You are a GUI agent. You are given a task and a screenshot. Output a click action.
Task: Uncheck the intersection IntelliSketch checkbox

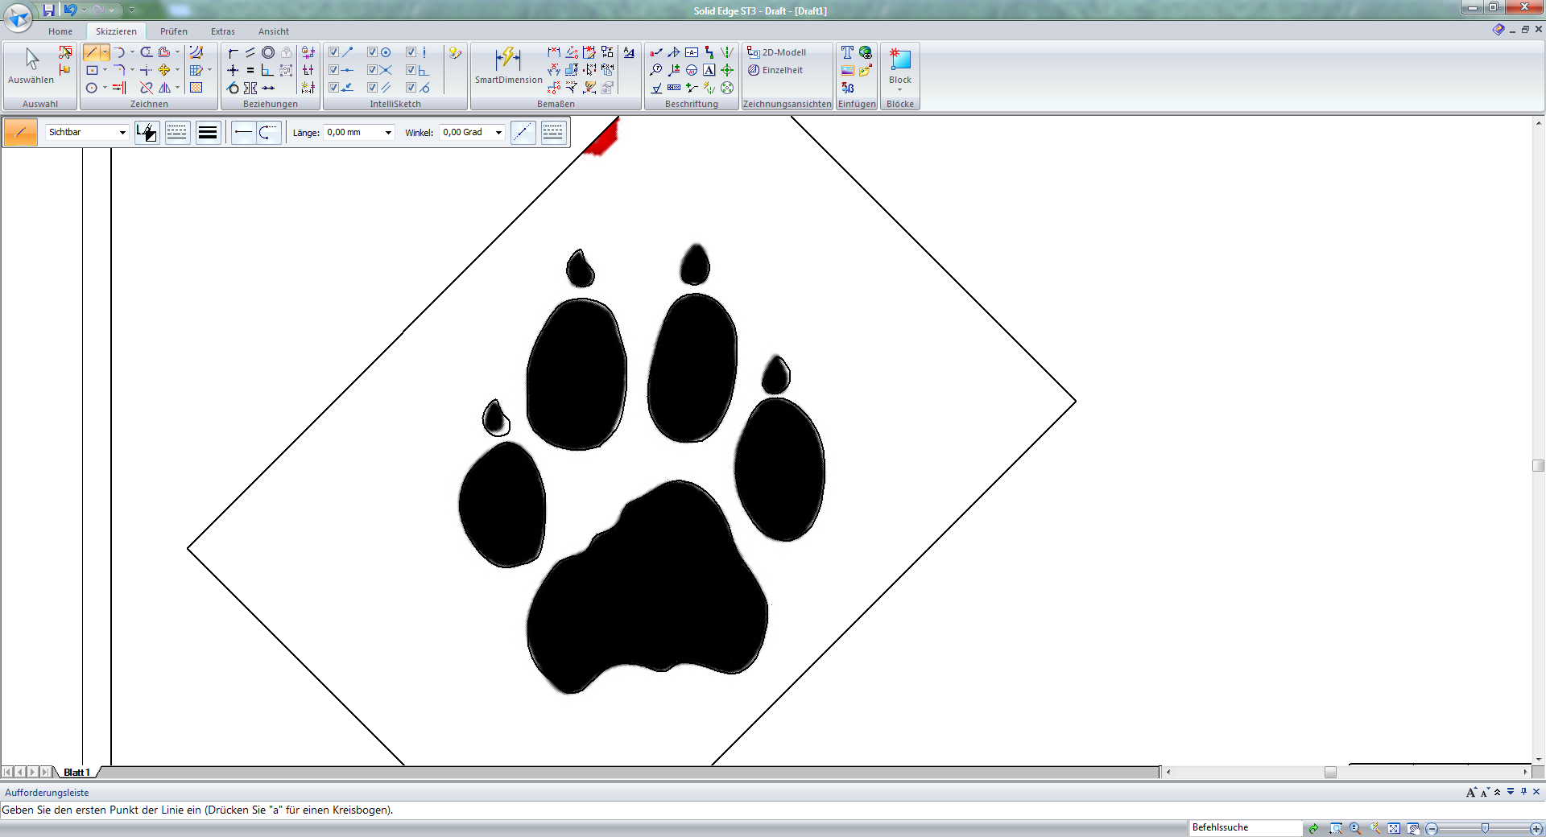pyautogui.click(x=372, y=70)
